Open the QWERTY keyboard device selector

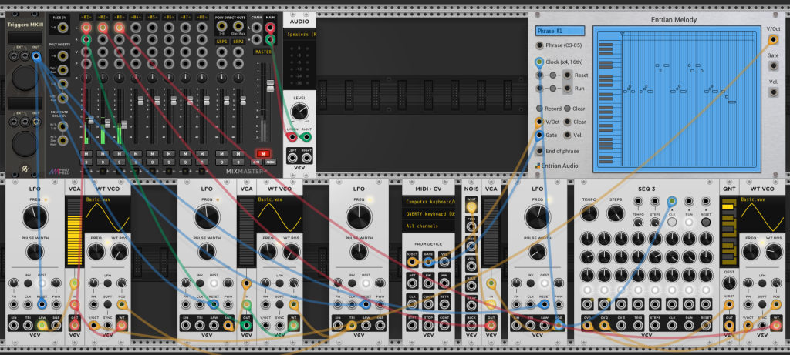coord(428,214)
